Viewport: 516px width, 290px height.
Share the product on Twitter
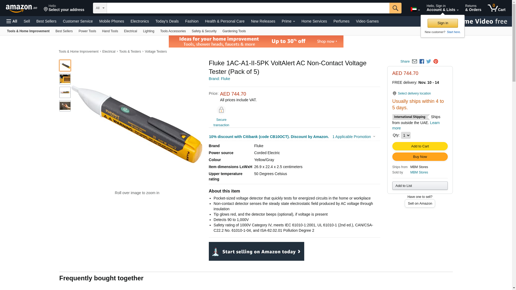(429, 61)
